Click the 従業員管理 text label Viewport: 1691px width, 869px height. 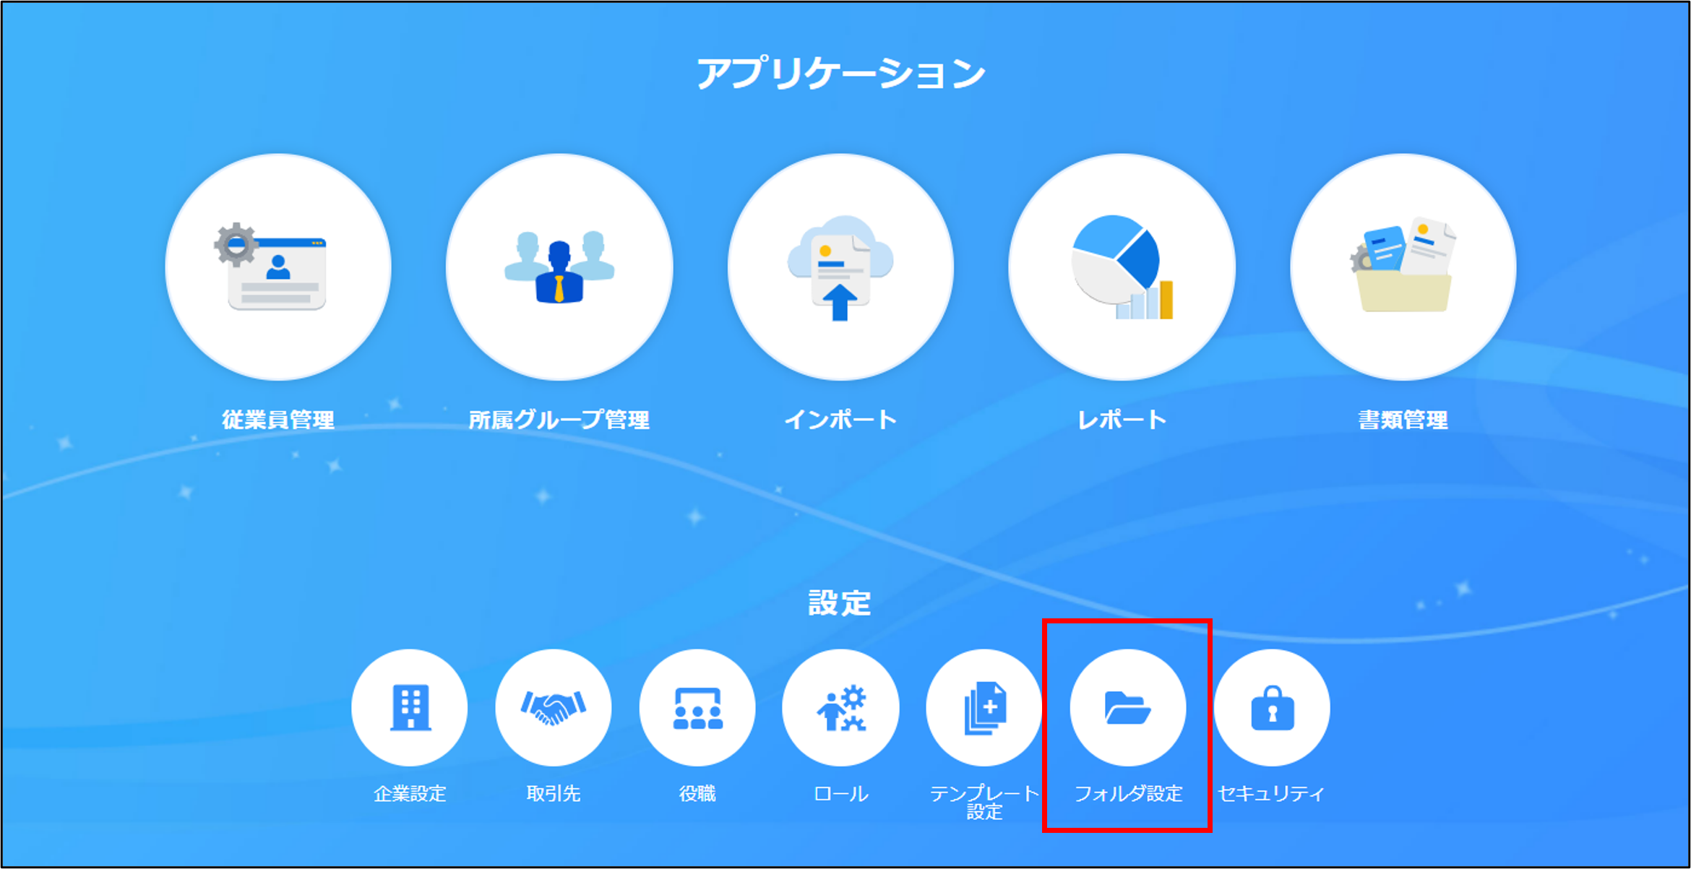278,420
